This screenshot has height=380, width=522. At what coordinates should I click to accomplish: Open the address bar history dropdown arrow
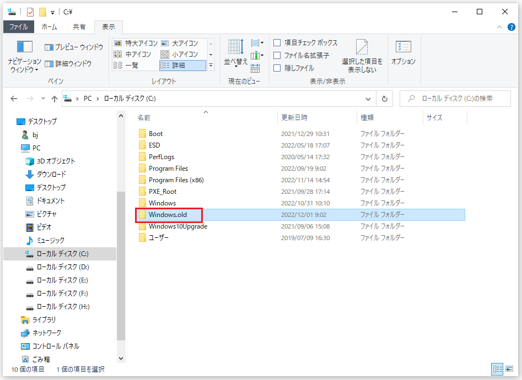click(x=368, y=99)
